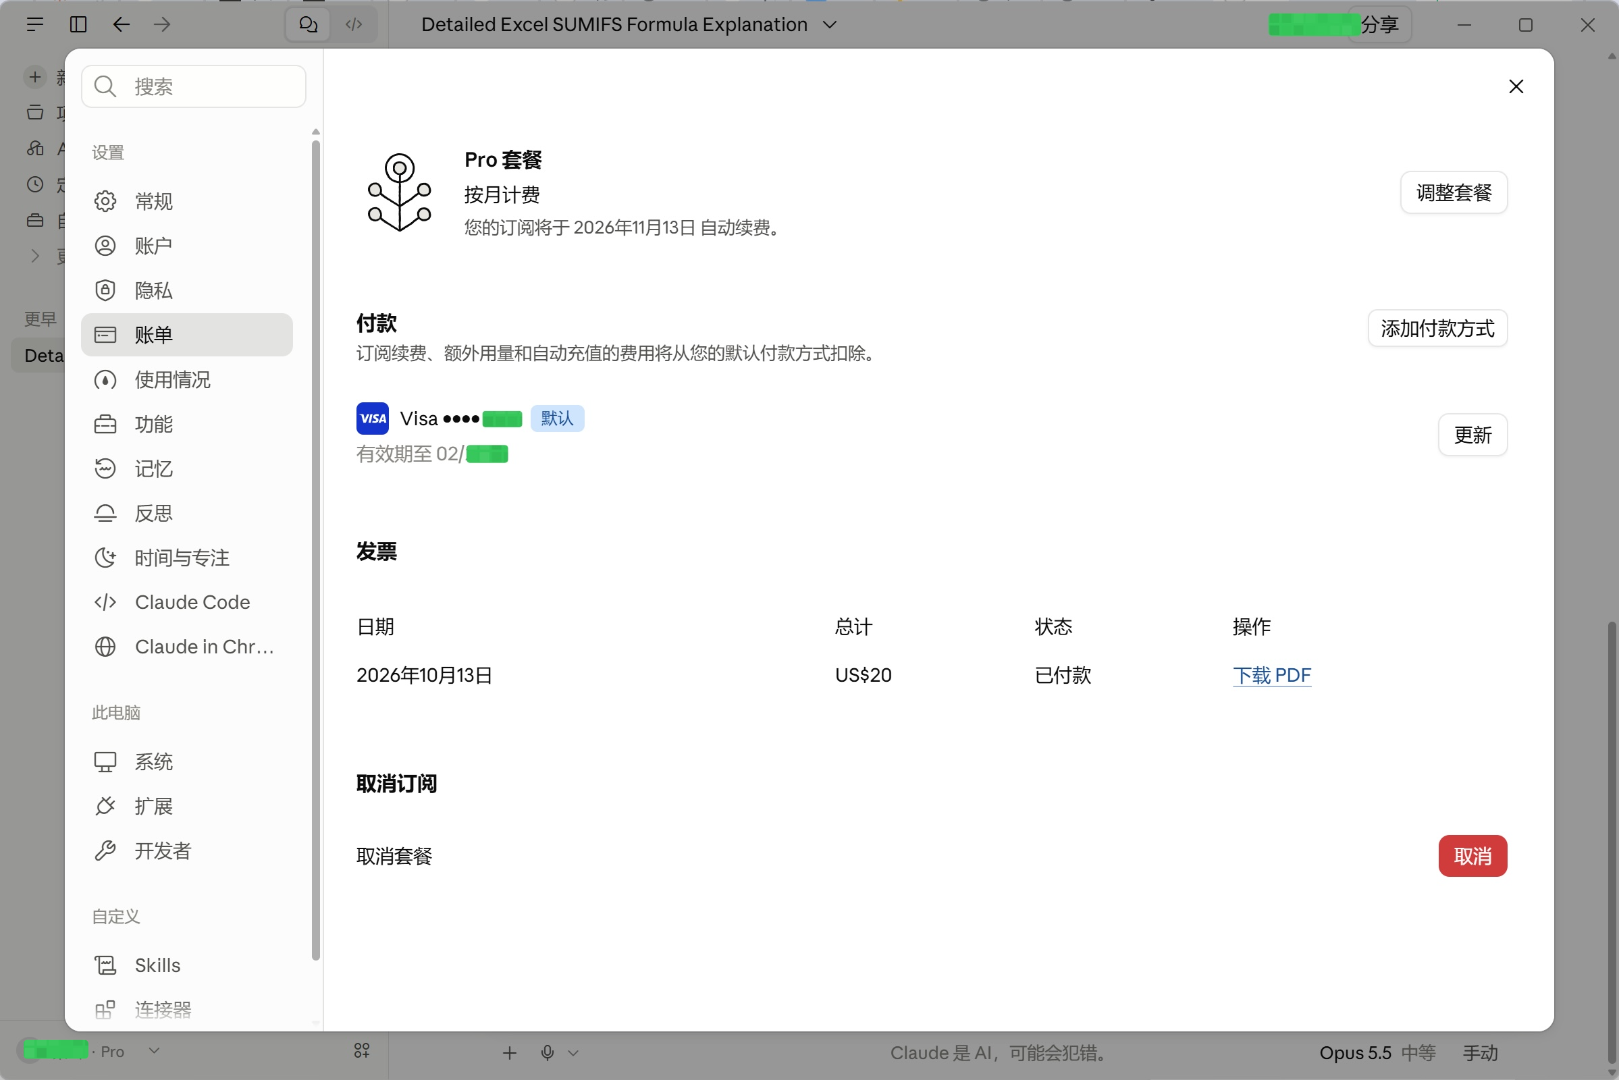Open the 记忆 memory settings
This screenshot has height=1080, width=1619.
click(x=187, y=468)
